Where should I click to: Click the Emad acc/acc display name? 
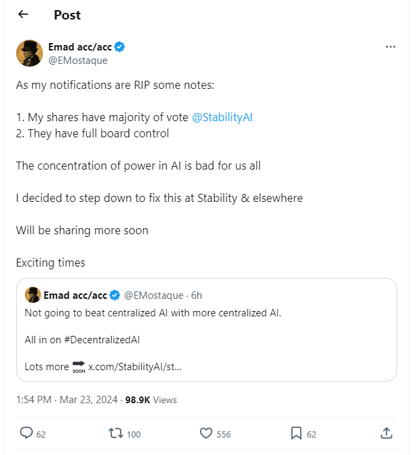coord(79,47)
